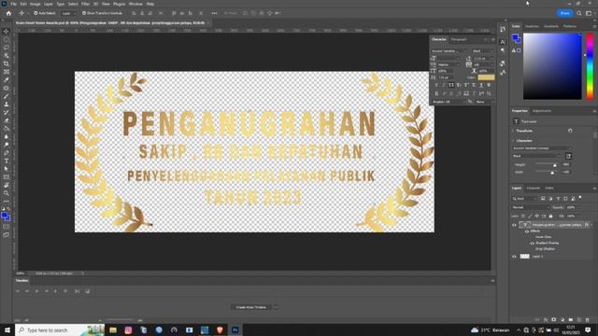Screen dimensions: 598x336
Task: Toggle the Show Transform Controls checkbox
Action: [x=84, y=13]
